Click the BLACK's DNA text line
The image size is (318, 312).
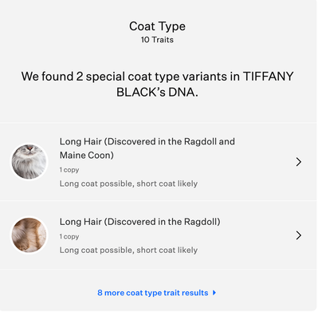tap(157, 93)
